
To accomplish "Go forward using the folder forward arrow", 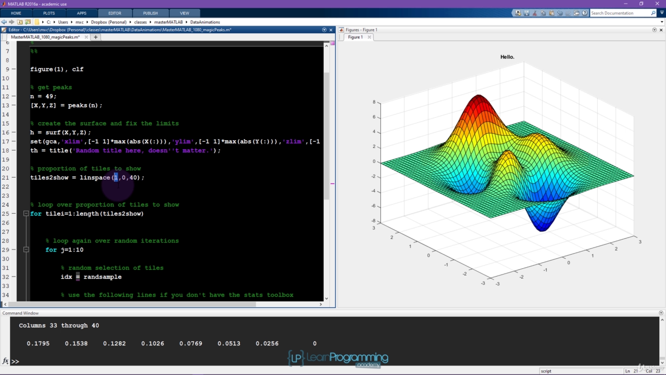I will pos(12,22).
